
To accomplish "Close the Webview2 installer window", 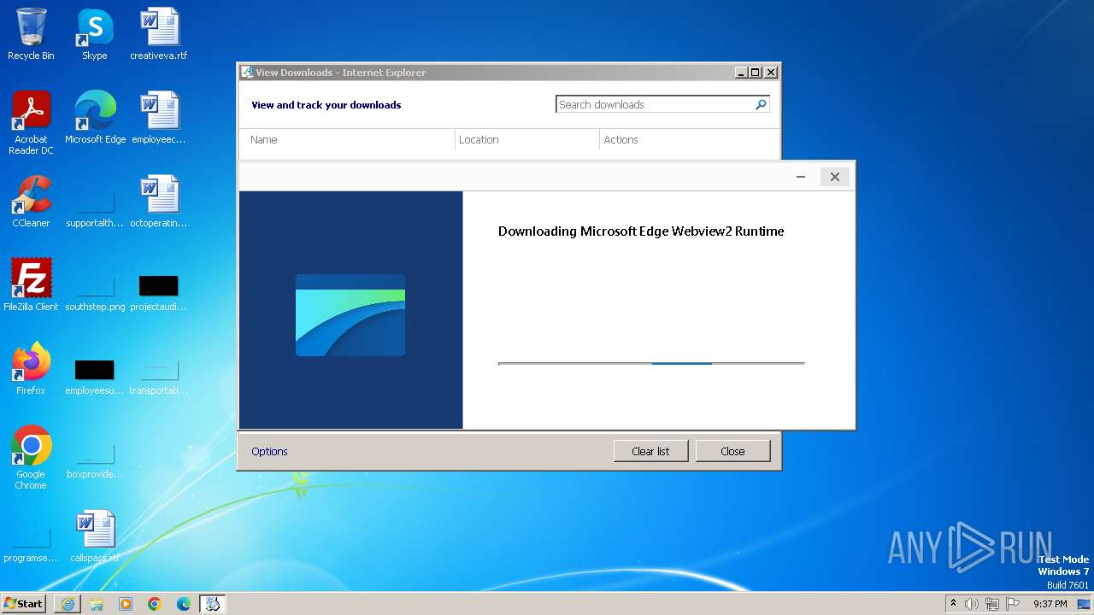I will 835,177.
